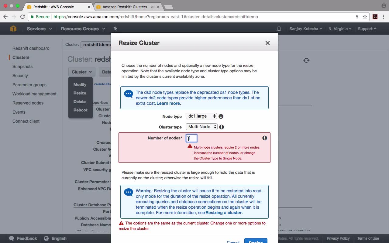
Task: Open the Node type dropdown dc1.large
Action: click(201, 116)
